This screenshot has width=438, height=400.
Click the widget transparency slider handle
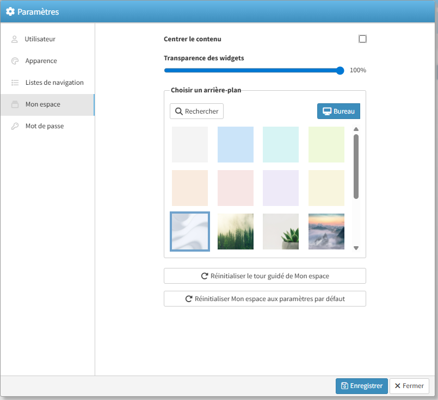click(x=340, y=70)
